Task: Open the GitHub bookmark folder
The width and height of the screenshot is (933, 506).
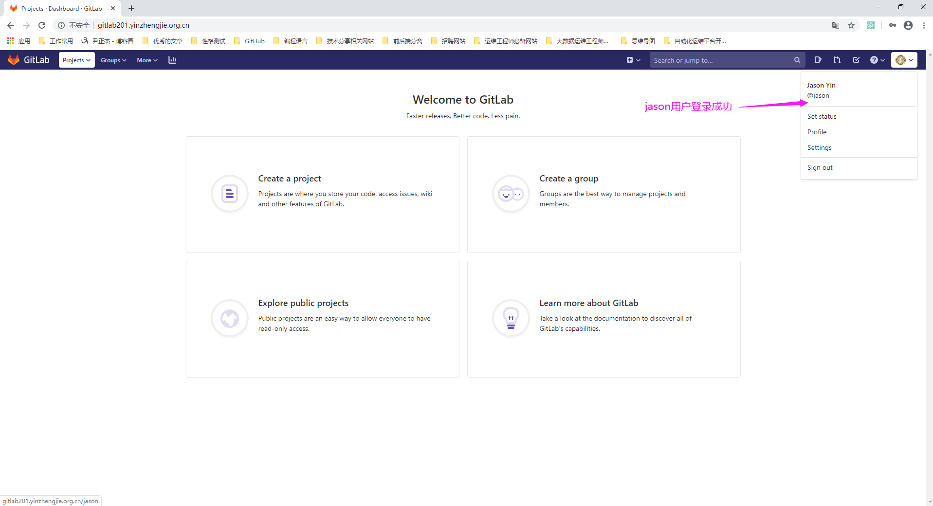Action: pos(250,41)
